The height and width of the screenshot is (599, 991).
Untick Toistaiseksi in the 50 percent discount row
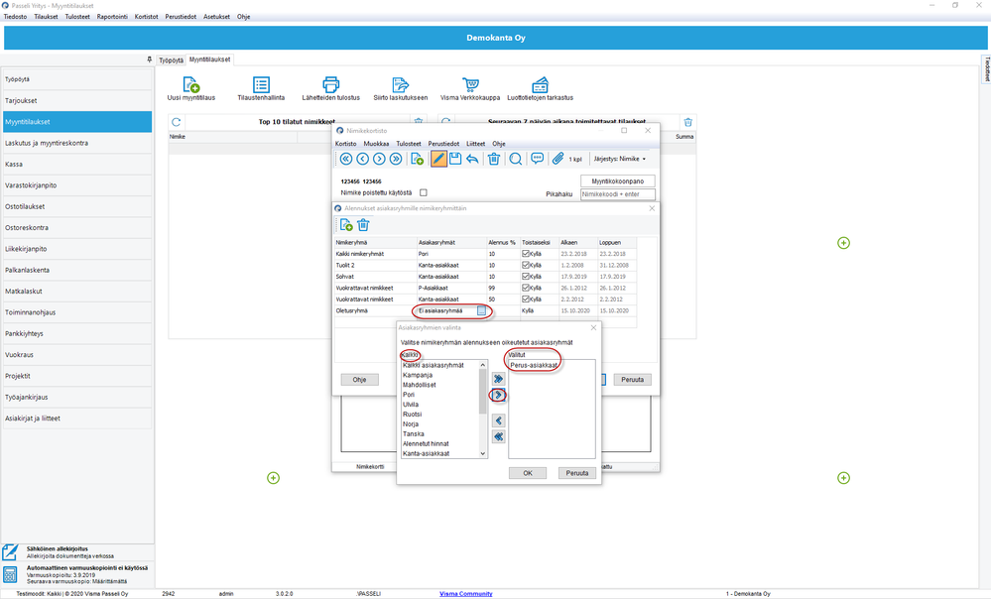(525, 299)
